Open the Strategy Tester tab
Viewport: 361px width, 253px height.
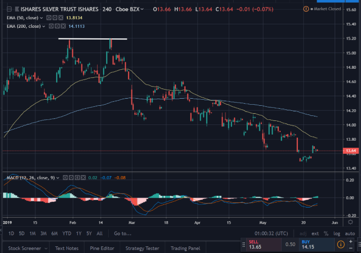142,248
